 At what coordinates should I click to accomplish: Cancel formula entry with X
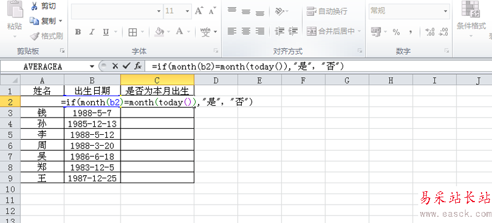click(115, 66)
